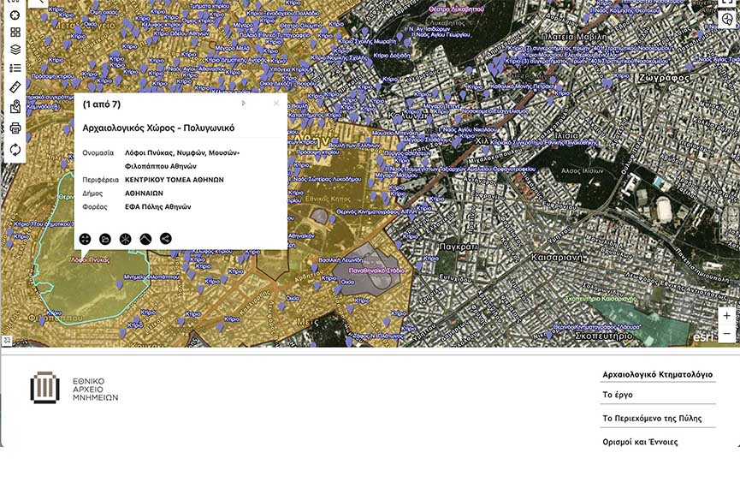740x494 pixels.
Task: Click the Λόφοι Πνύκας label on map
Action: pos(90,259)
